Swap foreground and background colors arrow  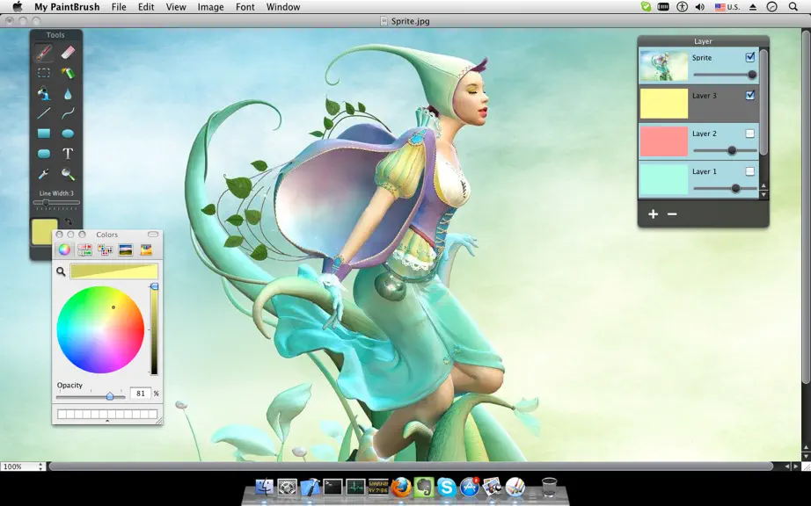[x=69, y=222]
